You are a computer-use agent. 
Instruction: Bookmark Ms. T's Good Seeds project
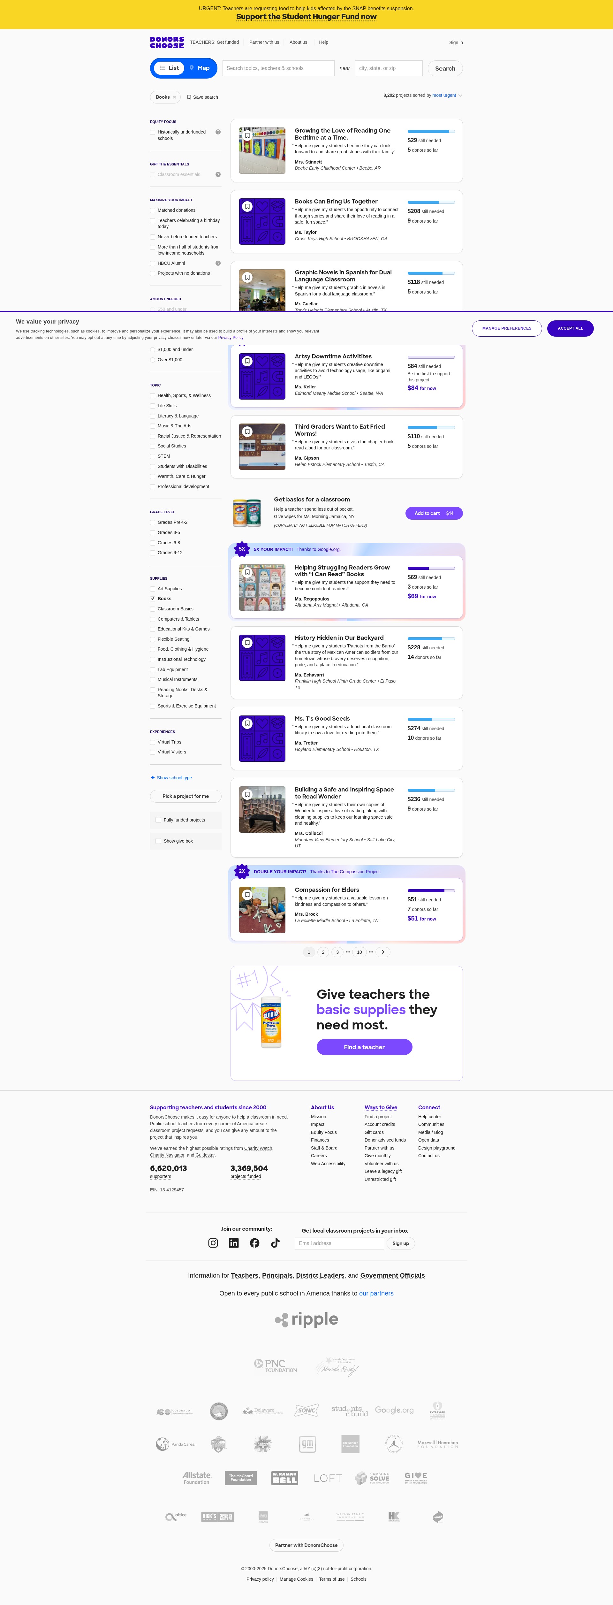coord(247,723)
